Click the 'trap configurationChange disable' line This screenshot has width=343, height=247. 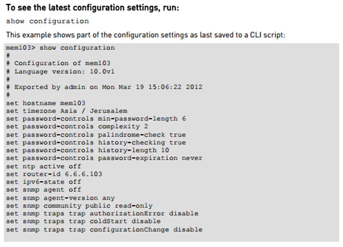coord(104,230)
